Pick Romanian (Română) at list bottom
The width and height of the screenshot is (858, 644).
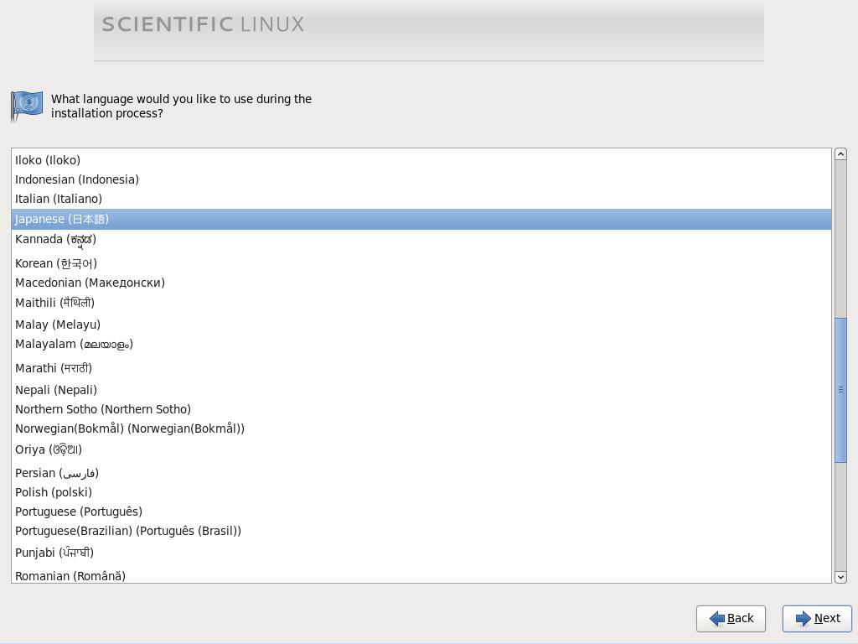click(x=421, y=575)
